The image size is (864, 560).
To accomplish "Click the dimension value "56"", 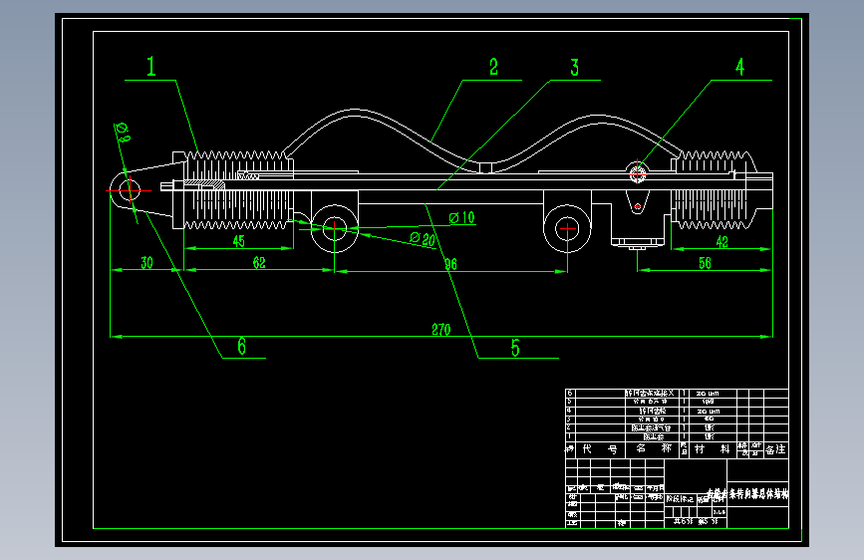I will point(705,263).
